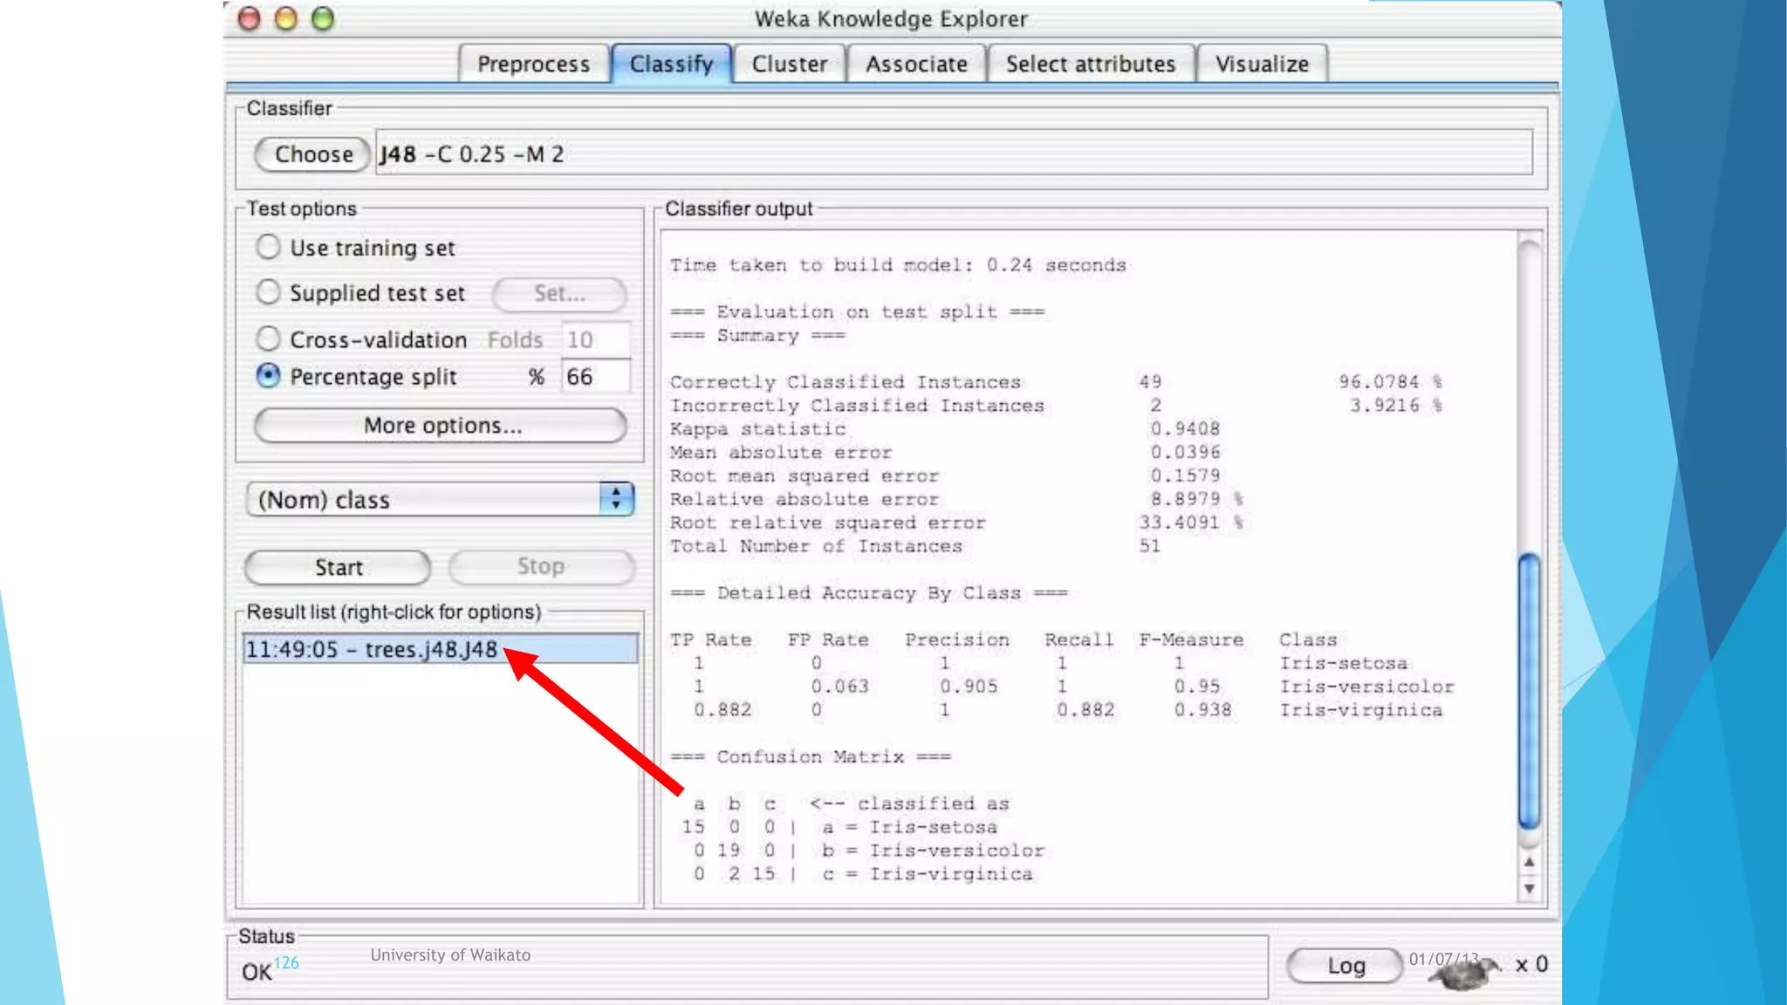The height and width of the screenshot is (1005, 1787).
Task: Click scrollbar down arrow in classifier output
Action: 1529,889
